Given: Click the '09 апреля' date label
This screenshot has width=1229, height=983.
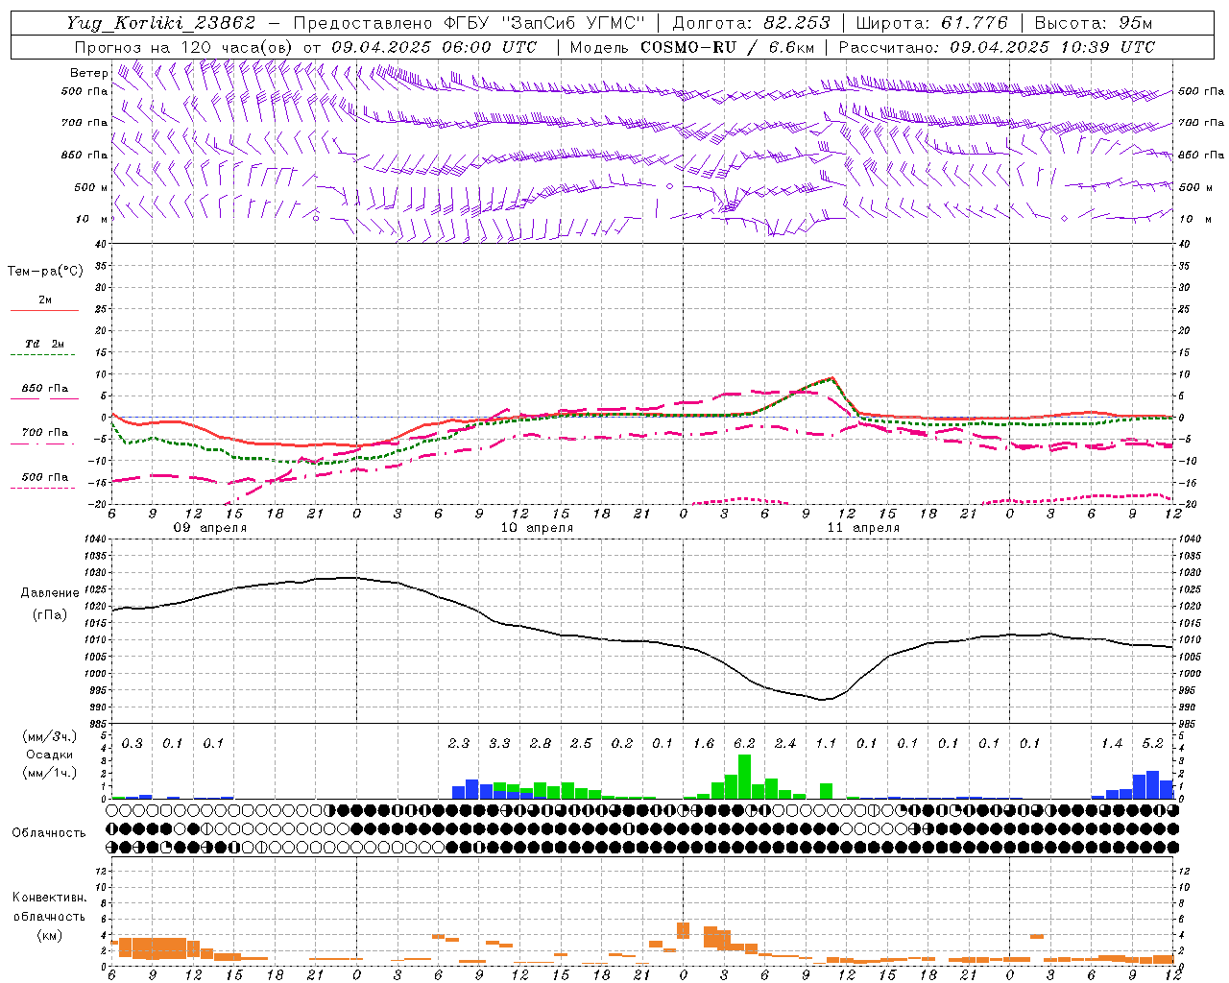Looking at the screenshot, I should (210, 528).
